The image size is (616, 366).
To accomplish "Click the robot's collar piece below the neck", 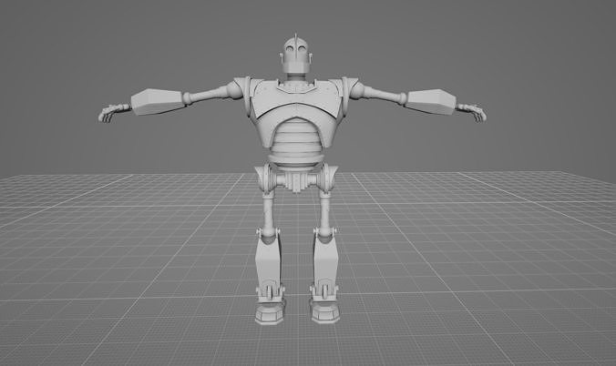I will tap(296, 86).
